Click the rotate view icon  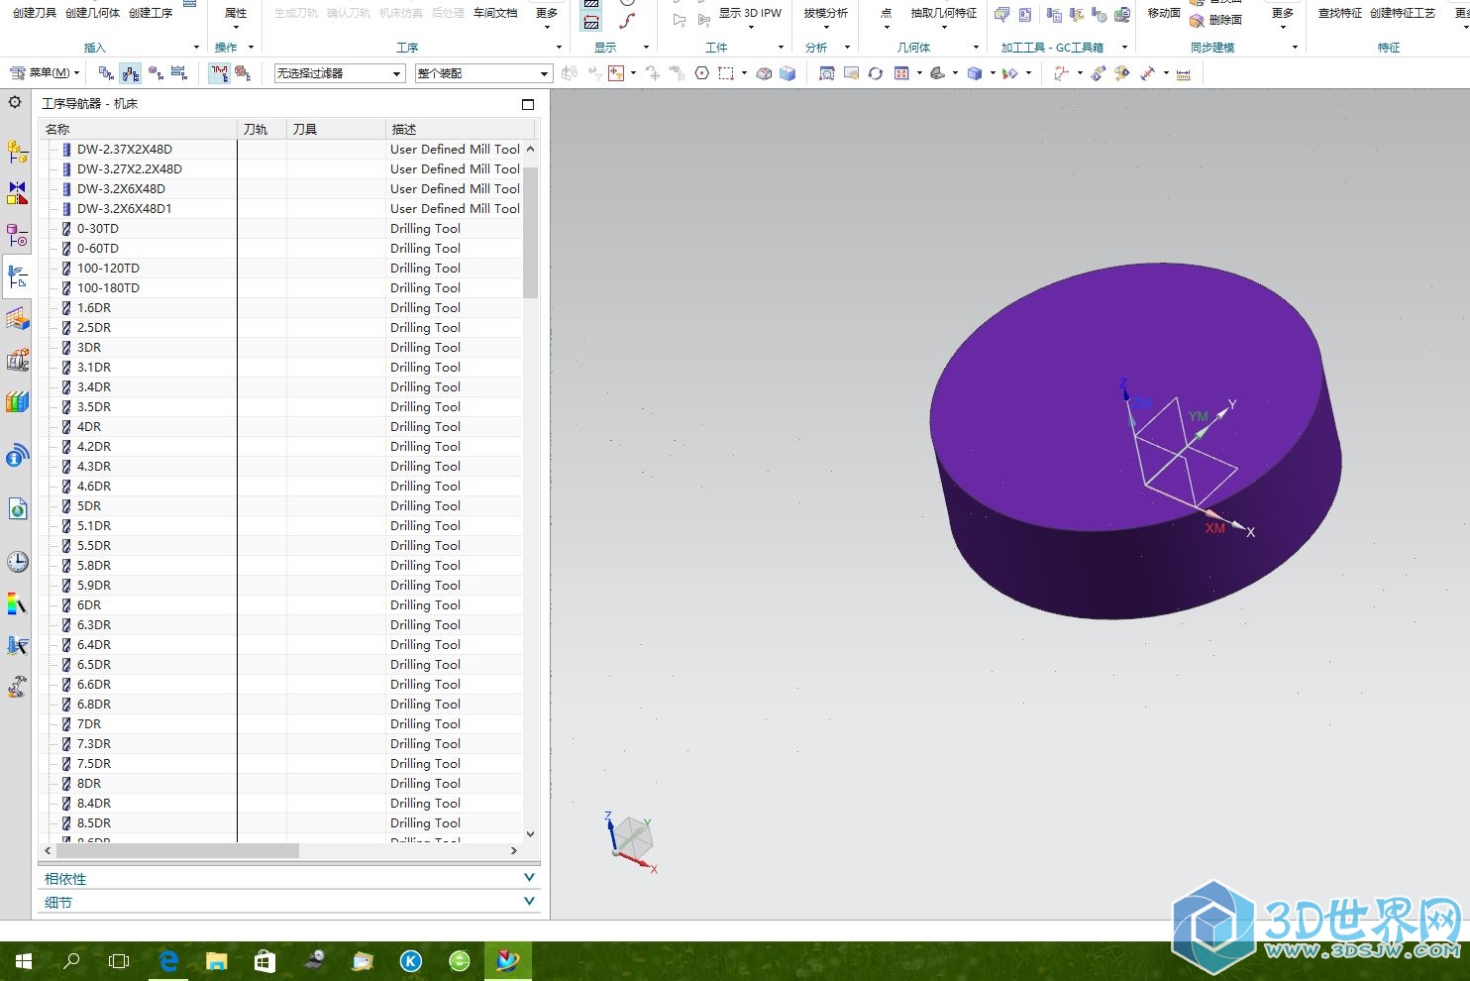click(x=876, y=73)
